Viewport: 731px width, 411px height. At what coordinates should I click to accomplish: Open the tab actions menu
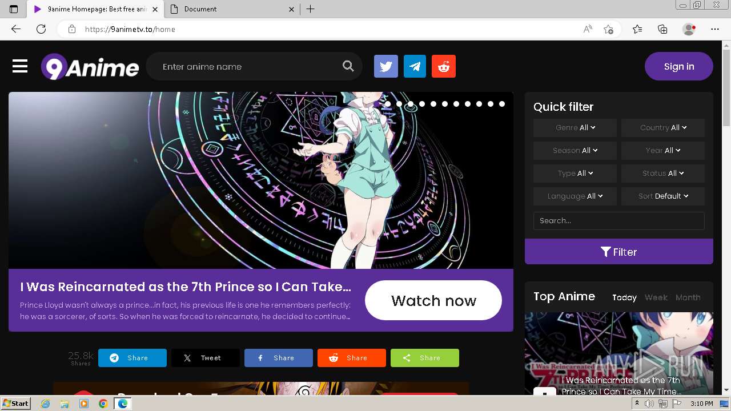[14, 9]
